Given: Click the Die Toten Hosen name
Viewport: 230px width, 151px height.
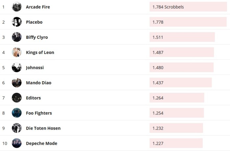Looking at the screenshot, I should [x=43, y=128].
